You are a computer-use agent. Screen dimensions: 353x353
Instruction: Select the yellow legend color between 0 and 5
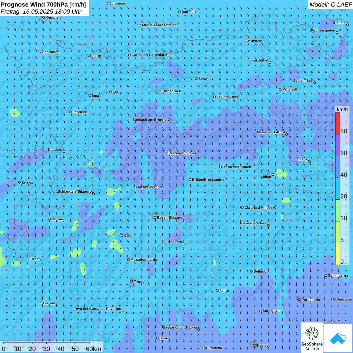click(338, 254)
